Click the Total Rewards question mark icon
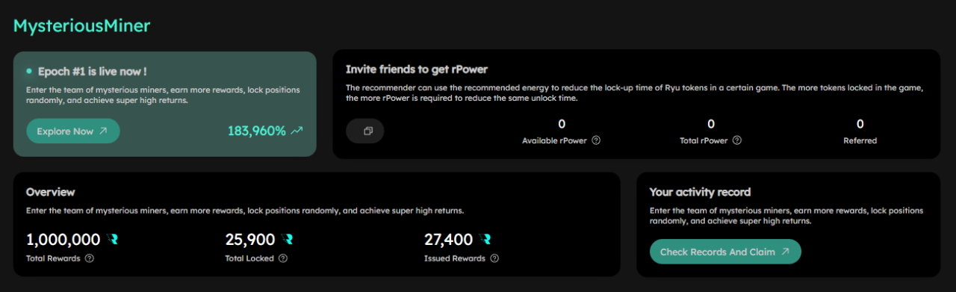The height and width of the screenshot is (292, 956). point(90,258)
